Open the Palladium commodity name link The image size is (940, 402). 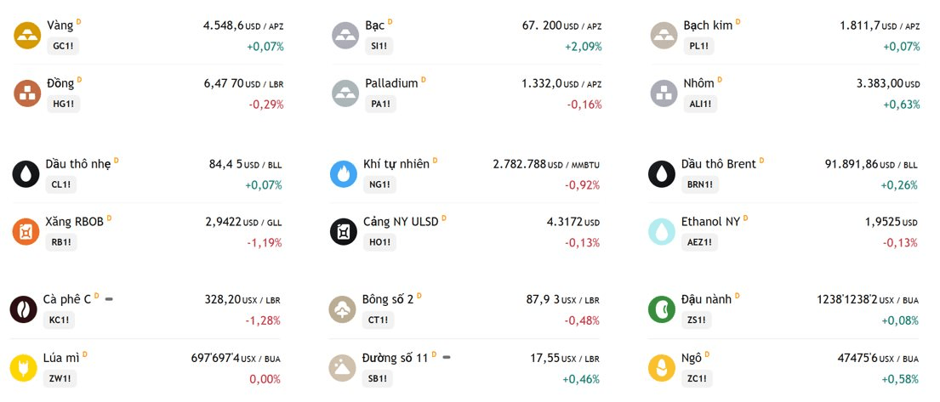click(x=391, y=83)
